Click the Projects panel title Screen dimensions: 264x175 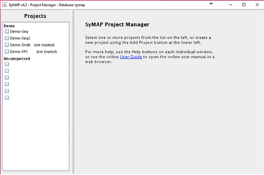click(x=35, y=16)
